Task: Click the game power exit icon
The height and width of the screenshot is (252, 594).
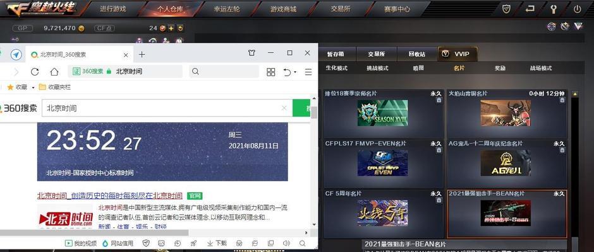Action: (x=577, y=9)
